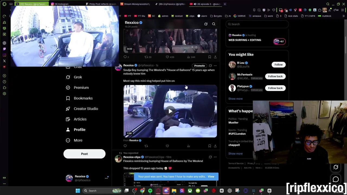347x195 pixels.
Task: Bookmark the Soulja Boy vlog post
Action: [210, 146]
